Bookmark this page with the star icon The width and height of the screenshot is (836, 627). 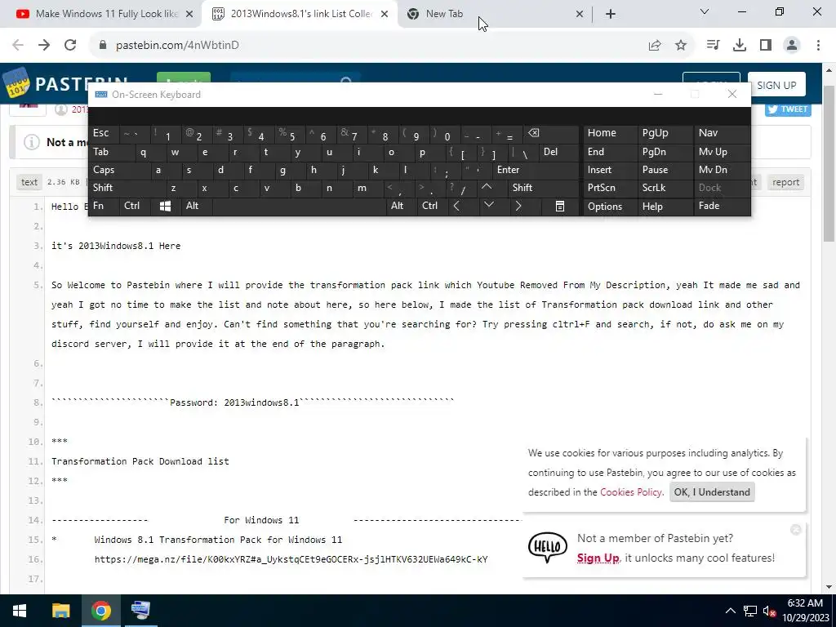click(x=681, y=46)
